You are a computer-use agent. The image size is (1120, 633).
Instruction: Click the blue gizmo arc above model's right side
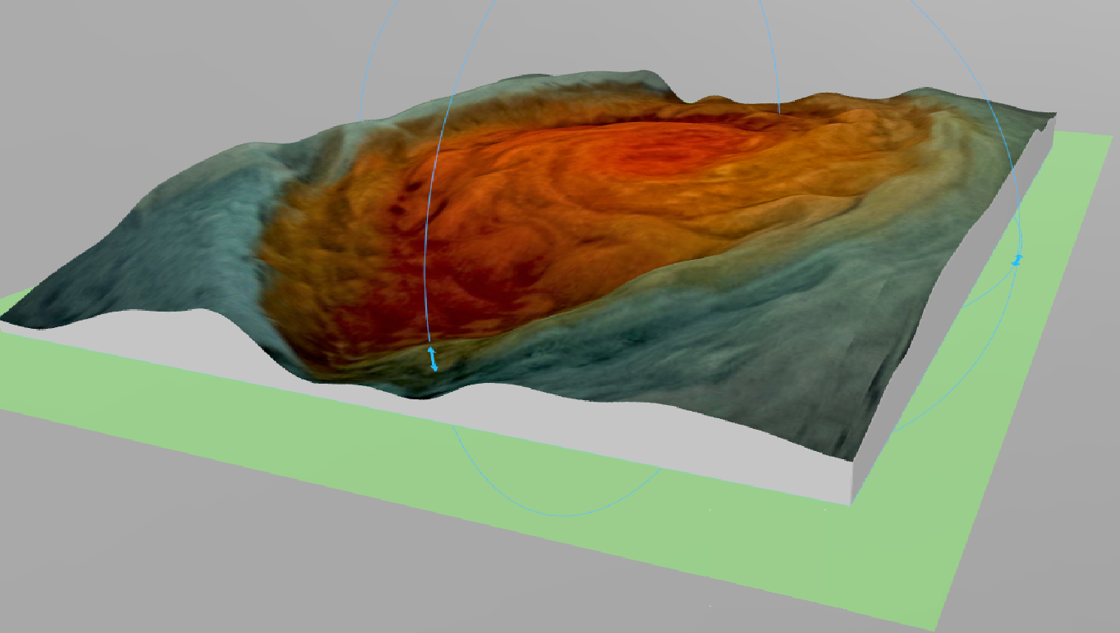coord(770,49)
